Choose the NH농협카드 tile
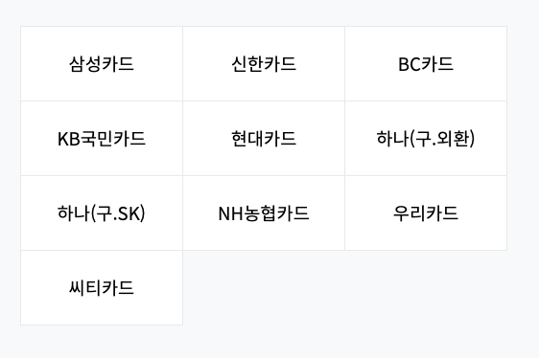The image size is (539, 358). [x=264, y=213]
